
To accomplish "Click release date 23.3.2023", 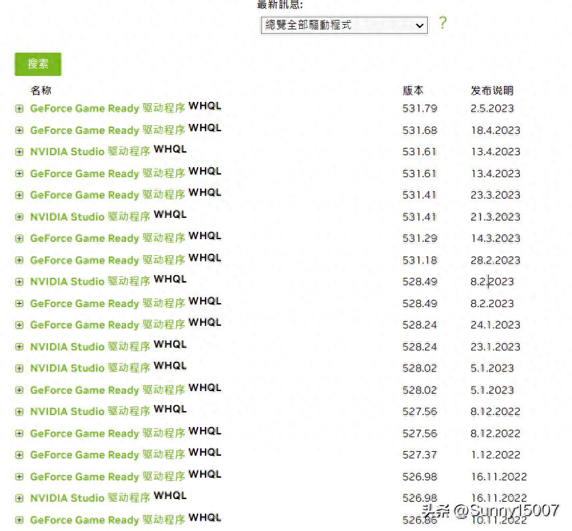I will point(495,195).
